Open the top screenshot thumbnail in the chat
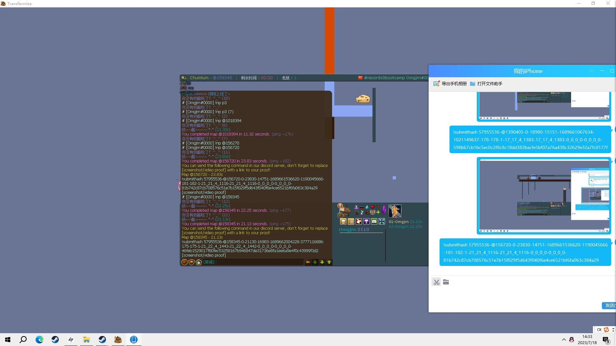This screenshot has width=616, height=346. (544, 106)
